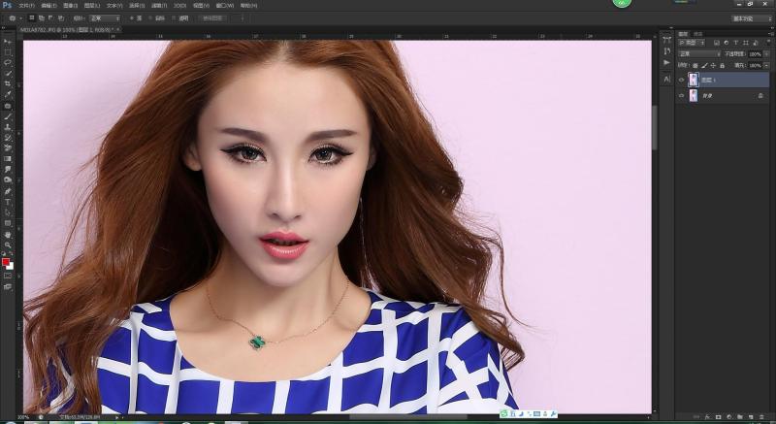Select the Zoom tool

[x=8, y=245]
